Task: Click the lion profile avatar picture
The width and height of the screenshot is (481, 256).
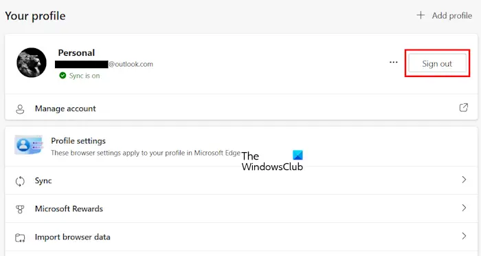Action: point(32,63)
